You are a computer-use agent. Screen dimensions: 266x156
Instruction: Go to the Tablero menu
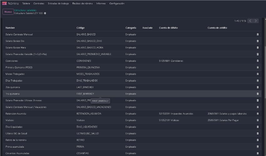point(26,3)
